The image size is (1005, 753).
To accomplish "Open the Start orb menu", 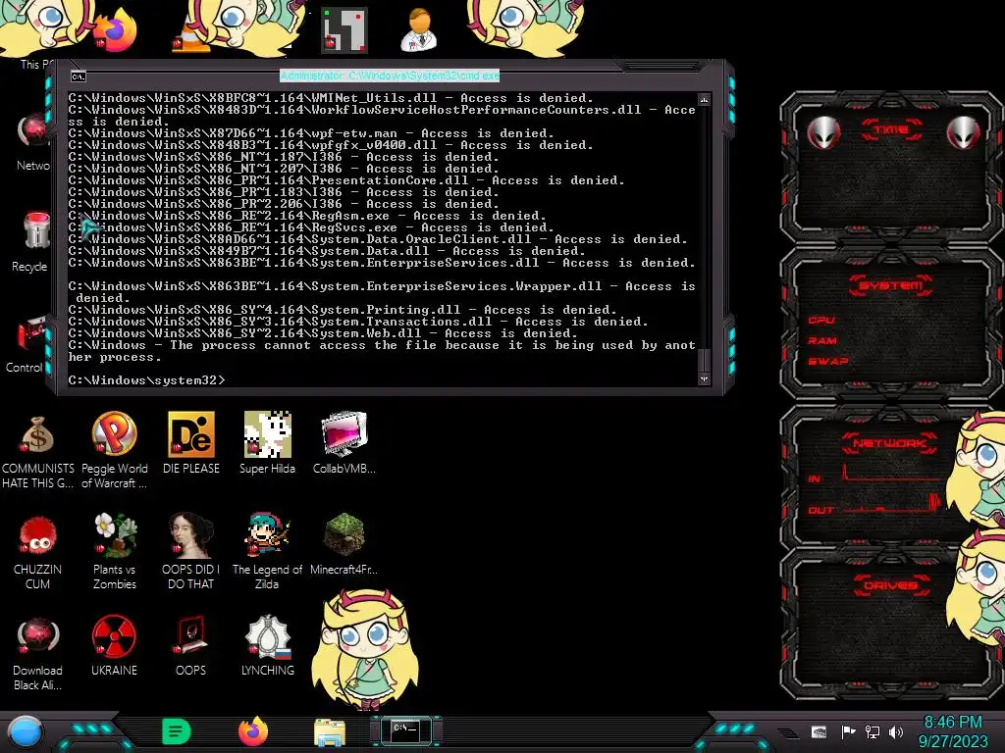I will (26, 732).
